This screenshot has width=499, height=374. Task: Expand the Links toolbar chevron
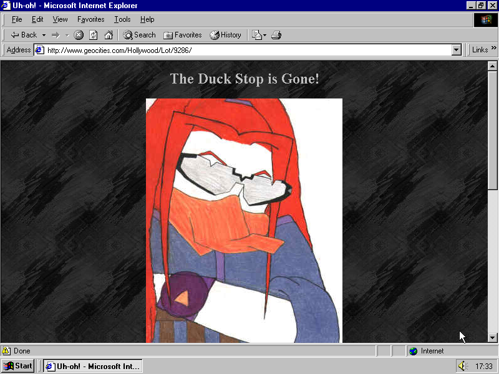(493, 48)
